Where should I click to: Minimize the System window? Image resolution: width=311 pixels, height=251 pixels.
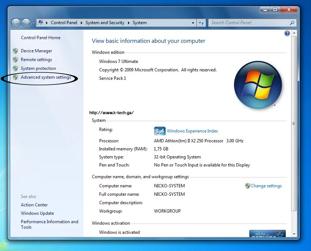[265, 10]
